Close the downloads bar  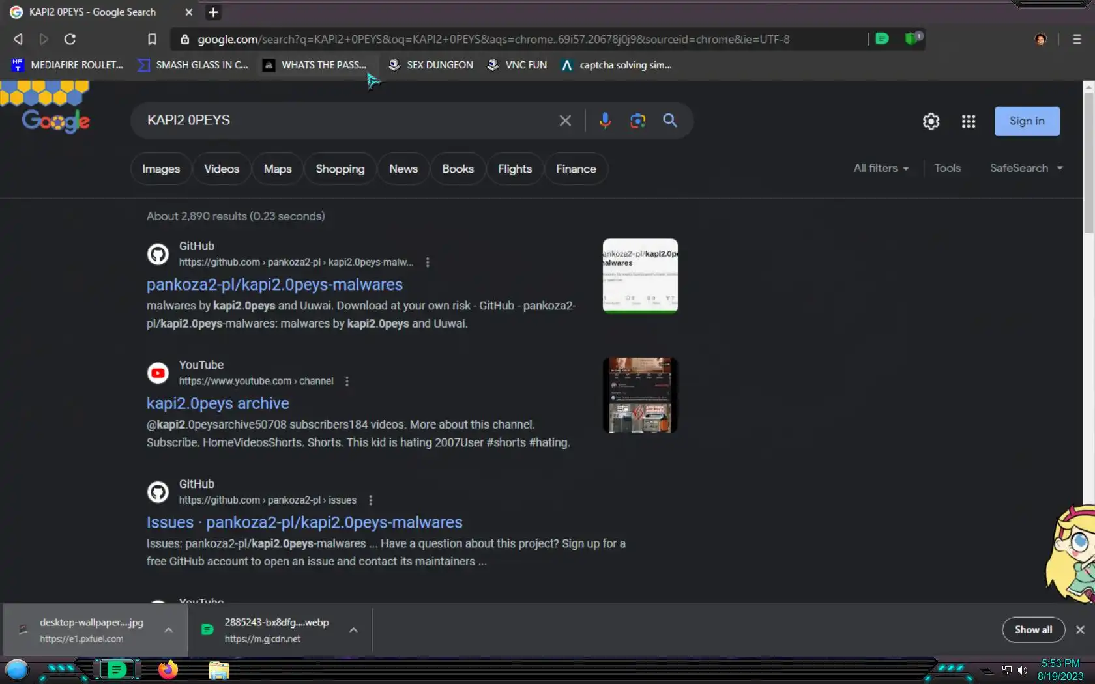pyautogui.click(x=1080, y=629)
